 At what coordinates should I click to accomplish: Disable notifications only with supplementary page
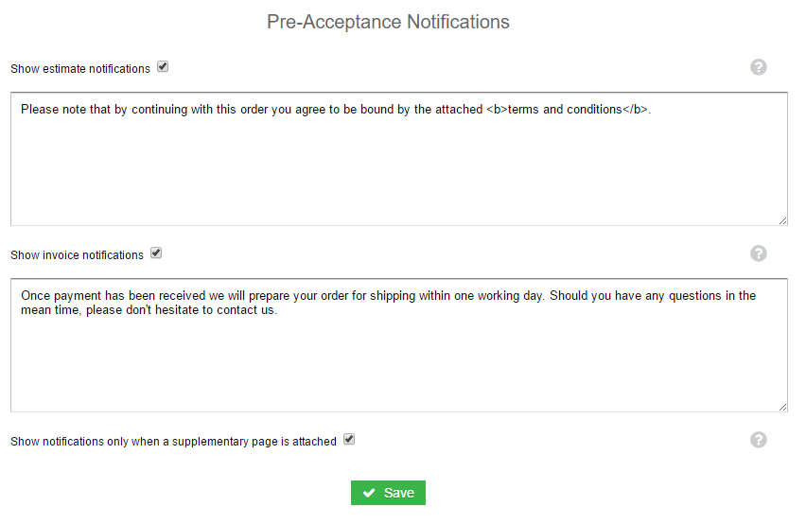click(349, 440)
